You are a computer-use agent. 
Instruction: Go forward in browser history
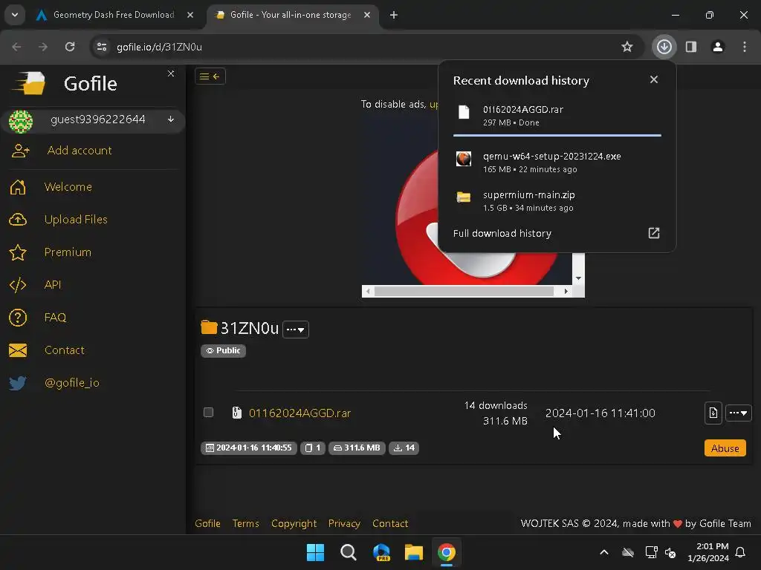(43, 47)
